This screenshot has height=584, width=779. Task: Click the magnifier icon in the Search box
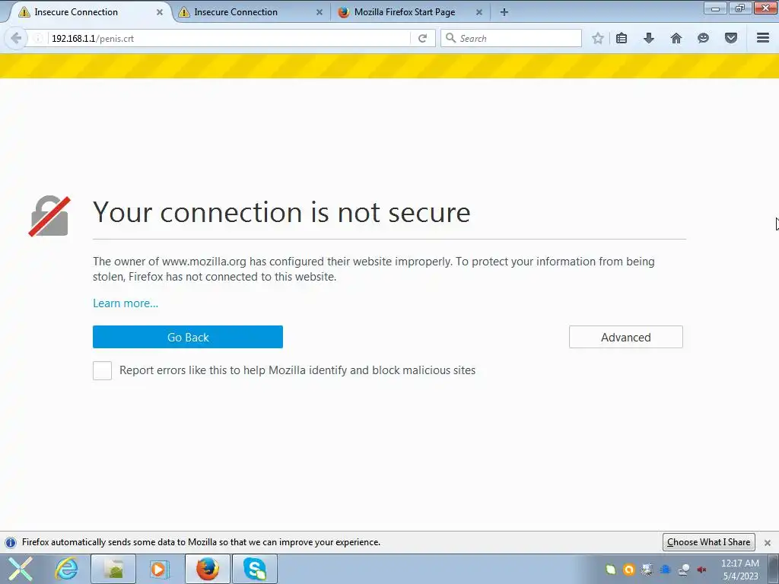450,38
